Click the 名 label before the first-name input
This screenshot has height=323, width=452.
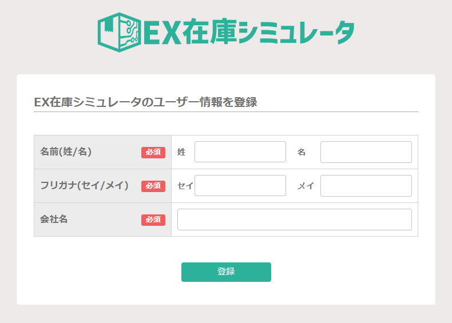[x=302, y=152]
